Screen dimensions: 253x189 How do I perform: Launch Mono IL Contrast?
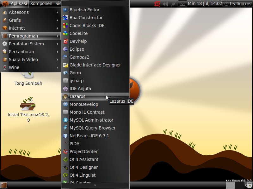tap(95, 112)
